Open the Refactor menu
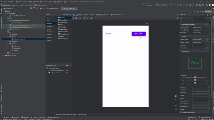 pos(36,2)
